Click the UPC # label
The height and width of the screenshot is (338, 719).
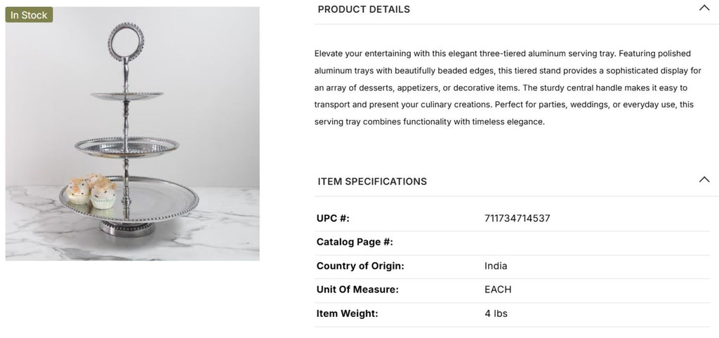(x=333, y=218)
